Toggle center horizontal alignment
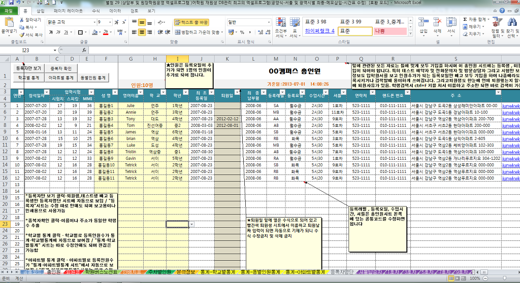This screenshot has height=283, width=520. click(143, 32)
